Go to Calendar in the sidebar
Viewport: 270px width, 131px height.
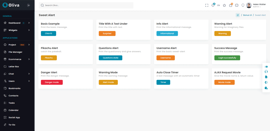[x=13, y=110]
